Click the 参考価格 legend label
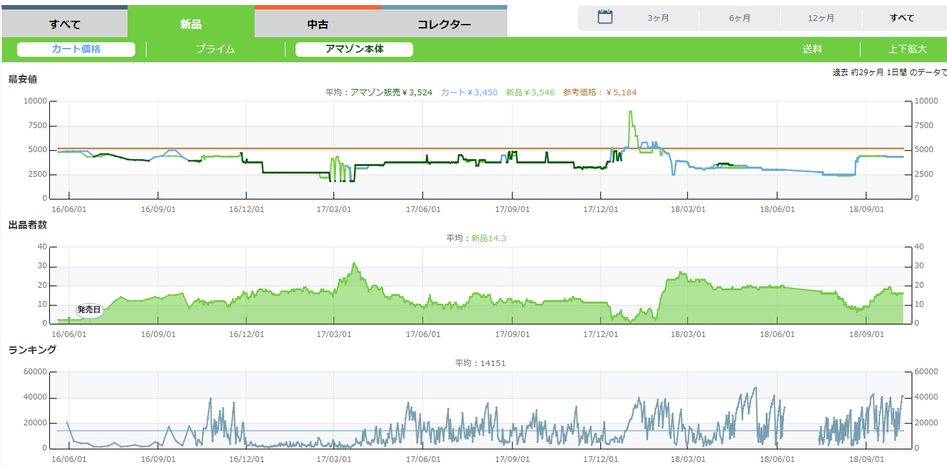Screen dimensions: 947x467 [x=600, y=92]
